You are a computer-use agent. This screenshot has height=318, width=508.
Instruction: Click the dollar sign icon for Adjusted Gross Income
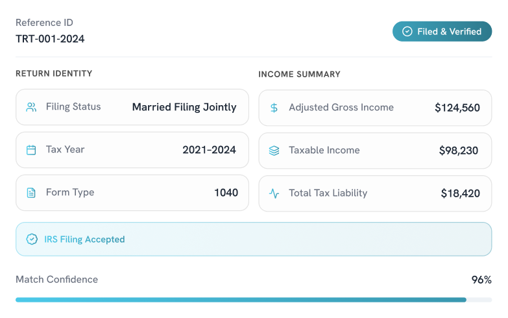[x=274, y=108]
